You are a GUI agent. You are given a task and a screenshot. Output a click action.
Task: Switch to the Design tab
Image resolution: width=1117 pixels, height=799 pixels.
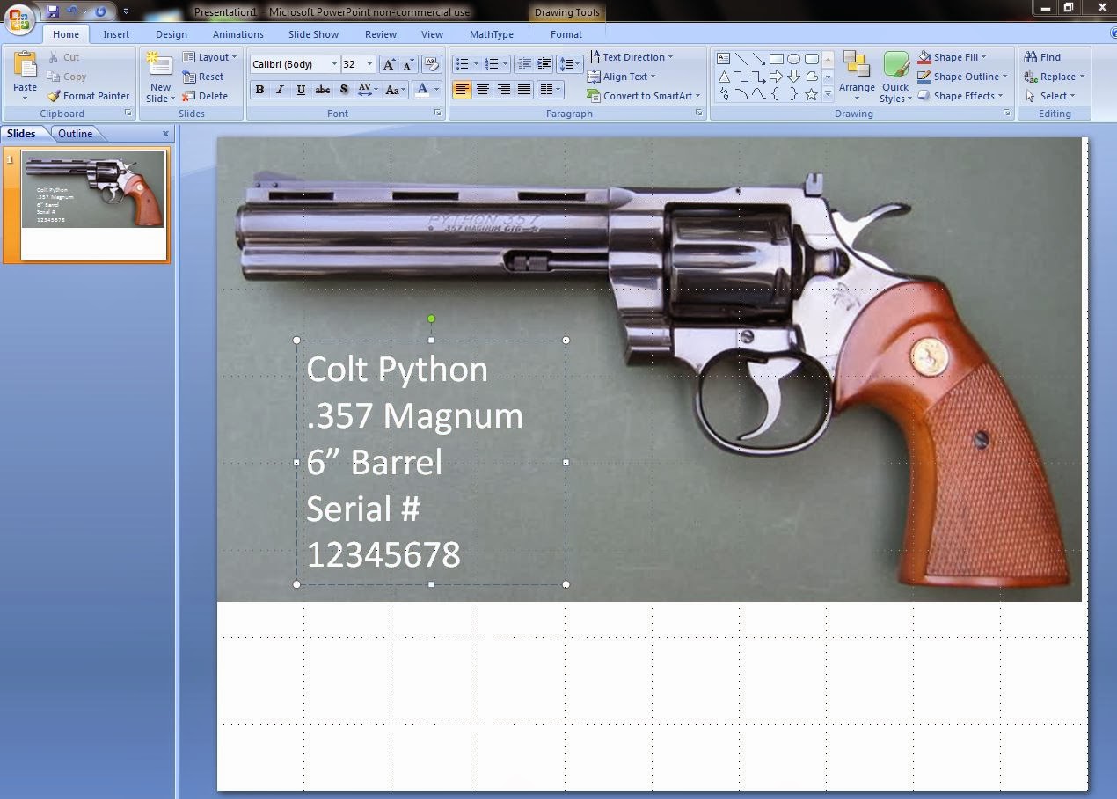[x=172, y=34]
